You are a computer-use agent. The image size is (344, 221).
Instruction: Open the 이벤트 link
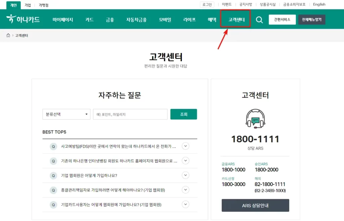(227, 4)
